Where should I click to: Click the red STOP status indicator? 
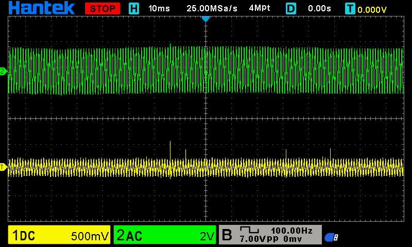point(102,9)
